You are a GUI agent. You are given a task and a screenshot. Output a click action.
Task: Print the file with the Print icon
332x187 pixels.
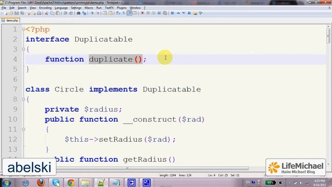point(39,13)
